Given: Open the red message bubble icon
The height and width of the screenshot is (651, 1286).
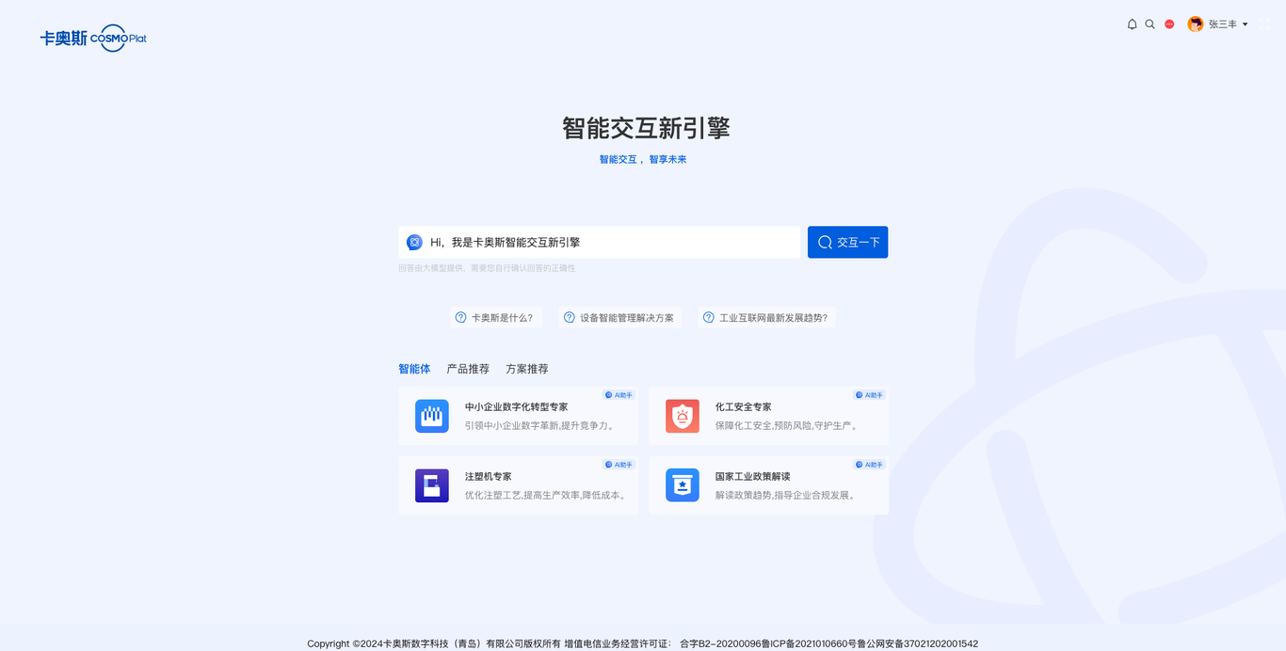Looking at the screenshot, I should [1169, 24].
